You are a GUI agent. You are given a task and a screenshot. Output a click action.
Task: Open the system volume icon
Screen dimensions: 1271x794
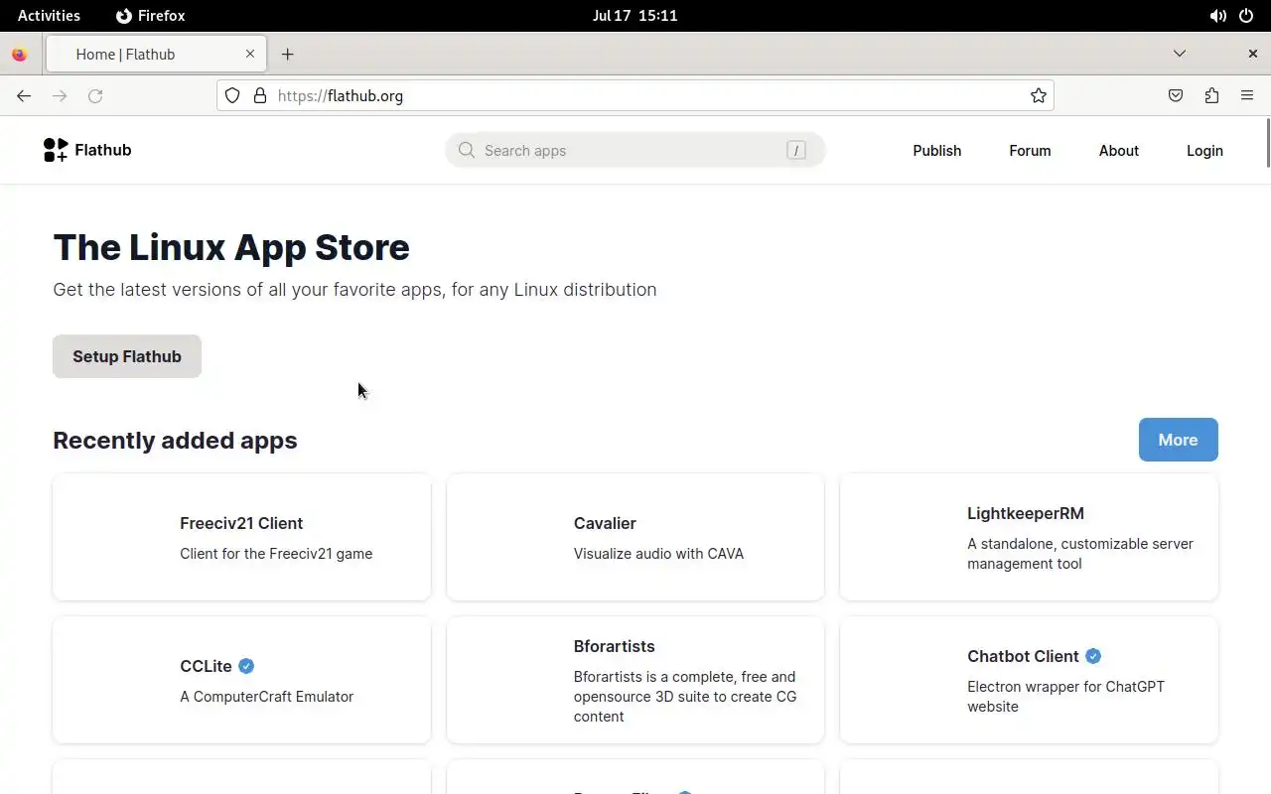coord(1218,16)
